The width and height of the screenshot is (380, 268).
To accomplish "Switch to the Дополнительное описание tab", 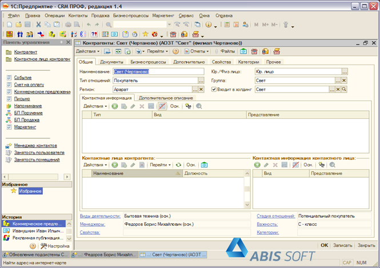I will coord(166,98).
